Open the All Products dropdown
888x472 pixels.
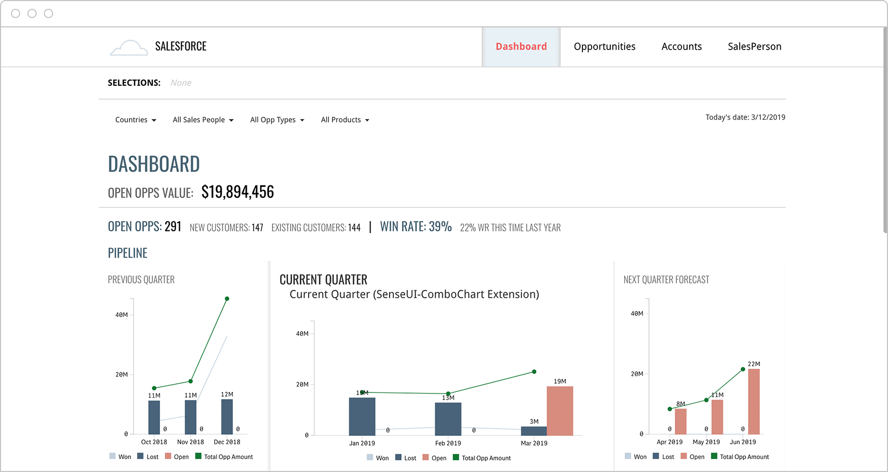click(x=345, y=120)
